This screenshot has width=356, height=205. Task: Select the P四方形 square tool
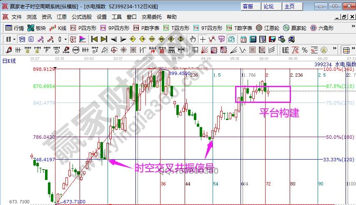click(83, 28)
